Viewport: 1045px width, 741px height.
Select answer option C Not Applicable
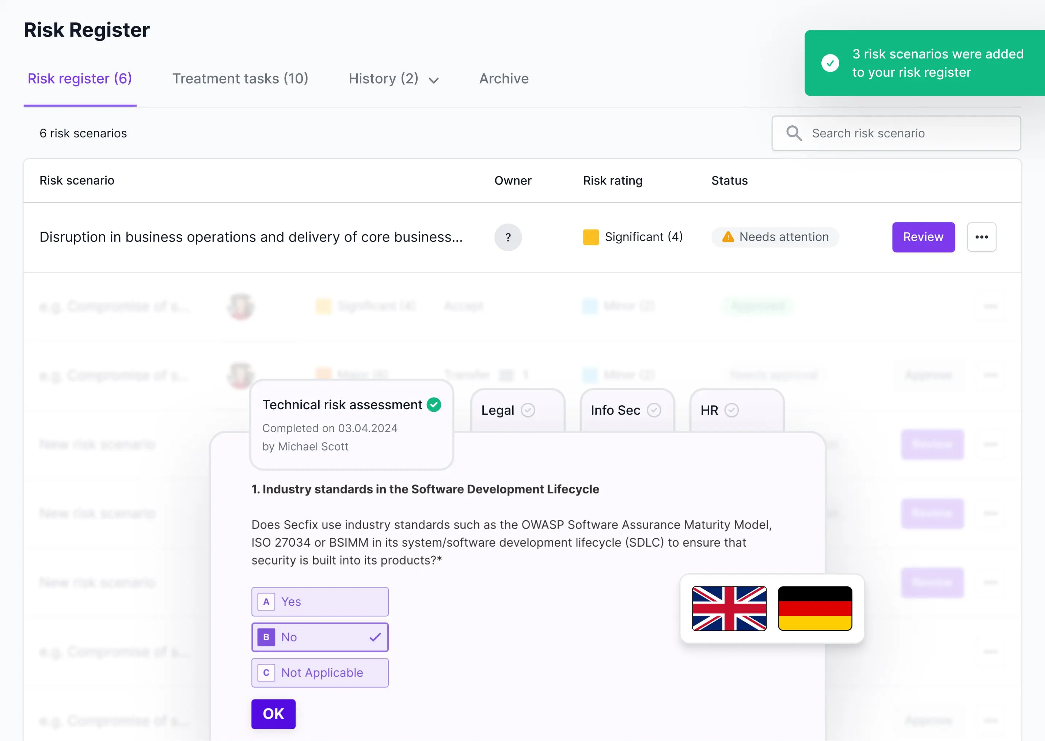(319, 673)
